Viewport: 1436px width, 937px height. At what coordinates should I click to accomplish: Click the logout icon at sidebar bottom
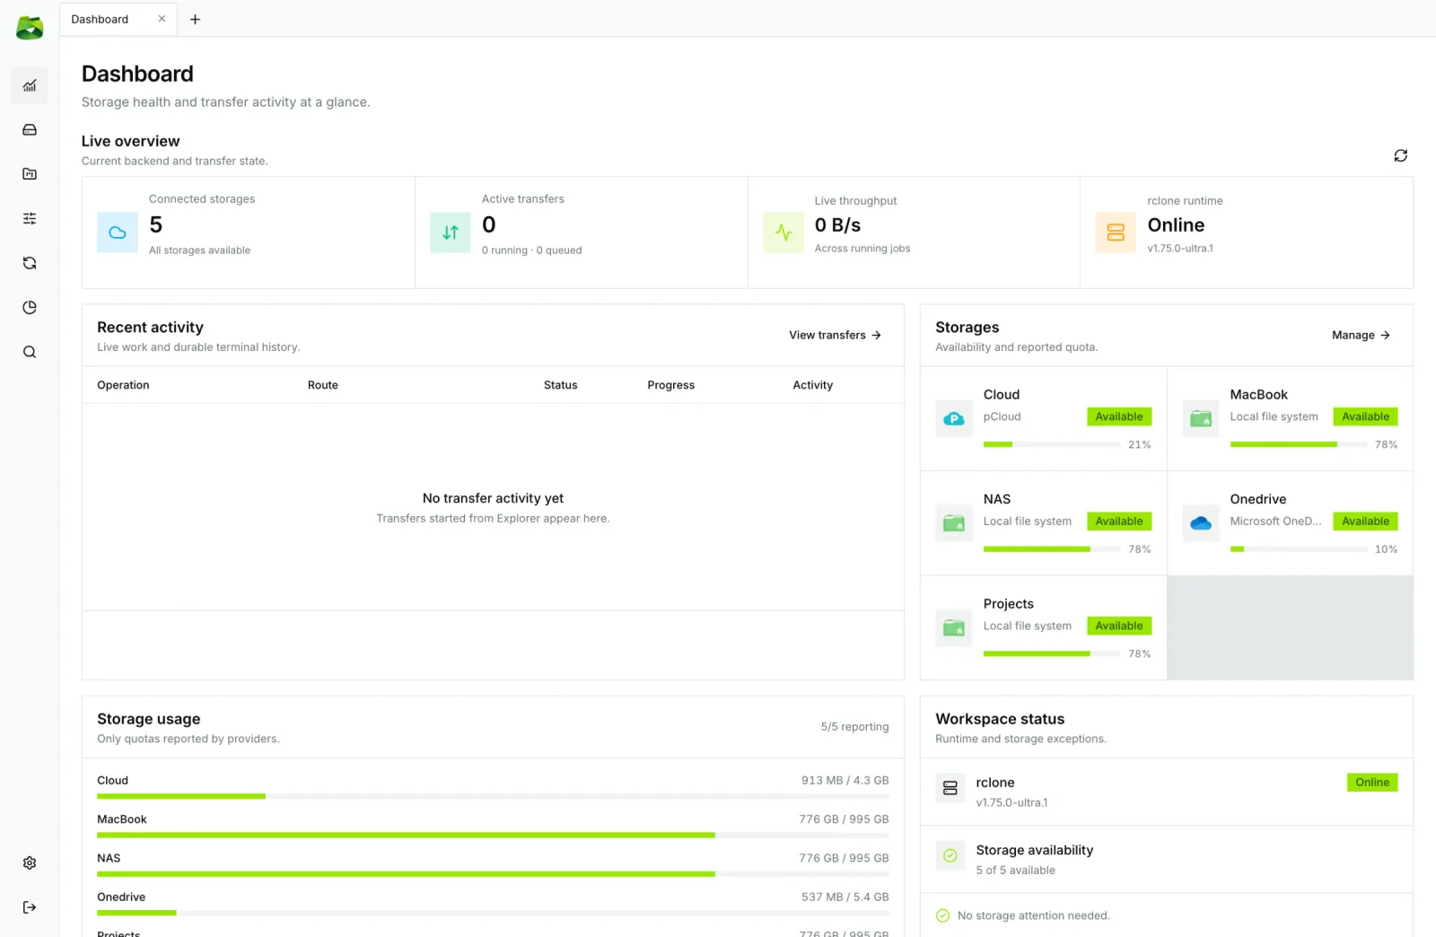point(30,907)
